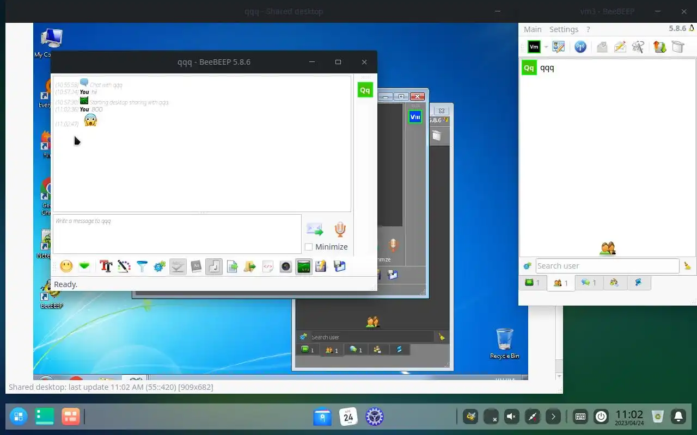Open the orange multitasking view icon on dock
Screen dimensions: 697x435
[71, 417]
